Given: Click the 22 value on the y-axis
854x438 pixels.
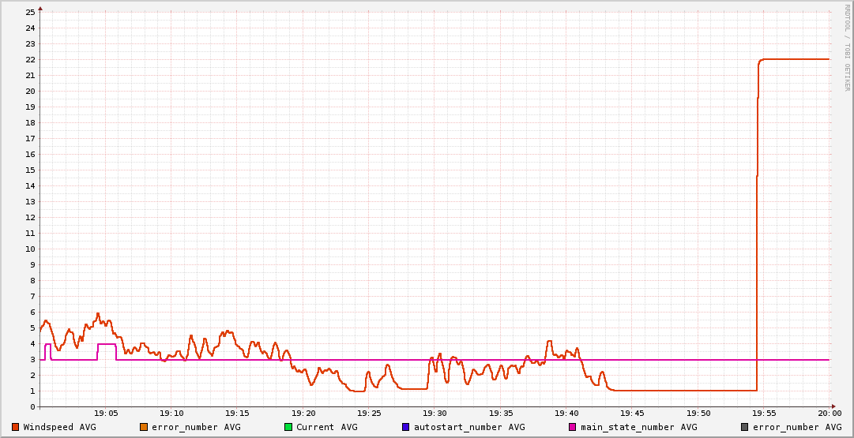Looking at the screenshot, I should 30,59.
